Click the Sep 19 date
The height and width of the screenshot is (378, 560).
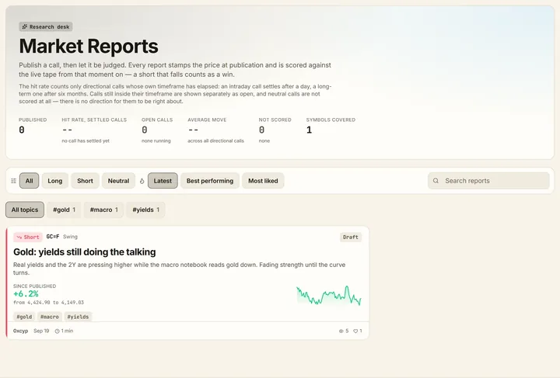click(41, 331)
